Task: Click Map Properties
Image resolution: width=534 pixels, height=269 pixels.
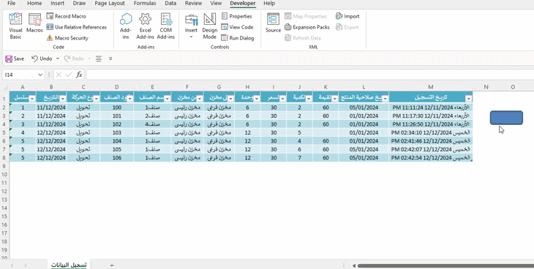Action: [x=306, y=16]
